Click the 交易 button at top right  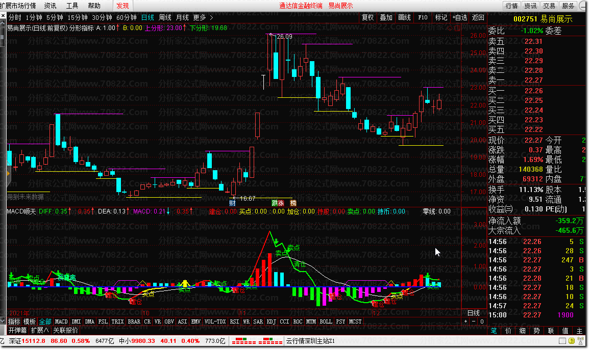point(549,6)
